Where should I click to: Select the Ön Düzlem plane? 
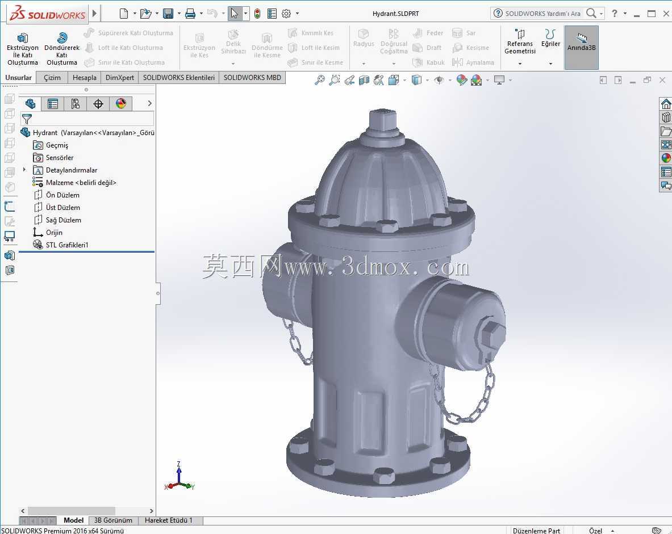click(x=57, y=195)
